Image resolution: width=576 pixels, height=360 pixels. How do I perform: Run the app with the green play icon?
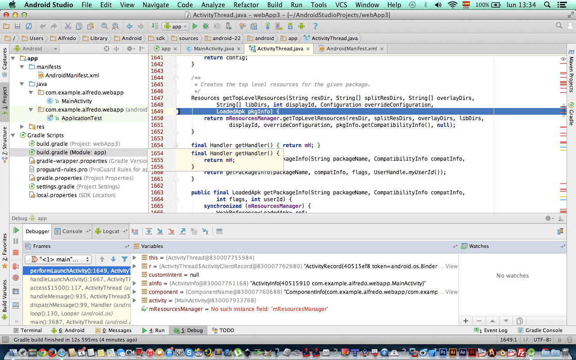pos(195,27)
